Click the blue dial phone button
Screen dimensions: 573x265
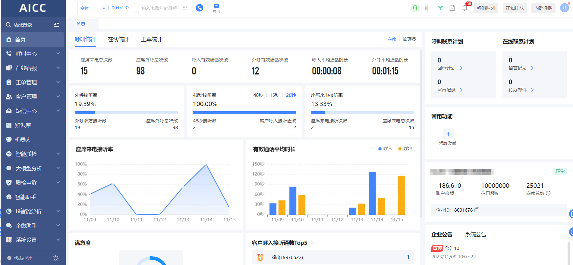point(200,8)
